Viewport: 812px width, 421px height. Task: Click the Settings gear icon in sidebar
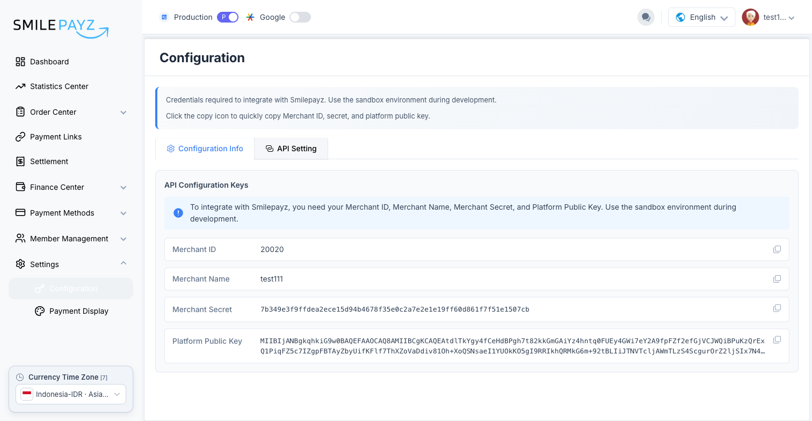coord(20,264)
